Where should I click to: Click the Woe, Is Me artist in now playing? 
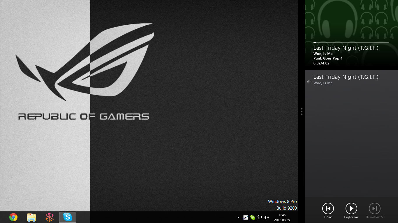point(323,54)
